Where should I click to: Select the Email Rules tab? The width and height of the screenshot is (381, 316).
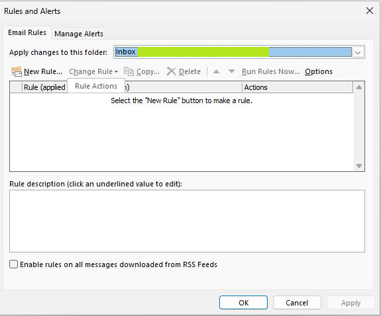(x=27, y=32)
